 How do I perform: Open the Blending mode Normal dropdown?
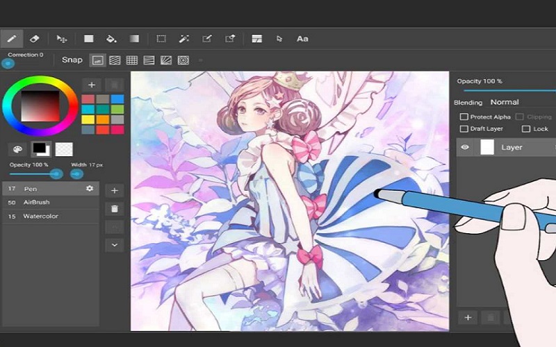pyautogui.click(x=505, y=102)
